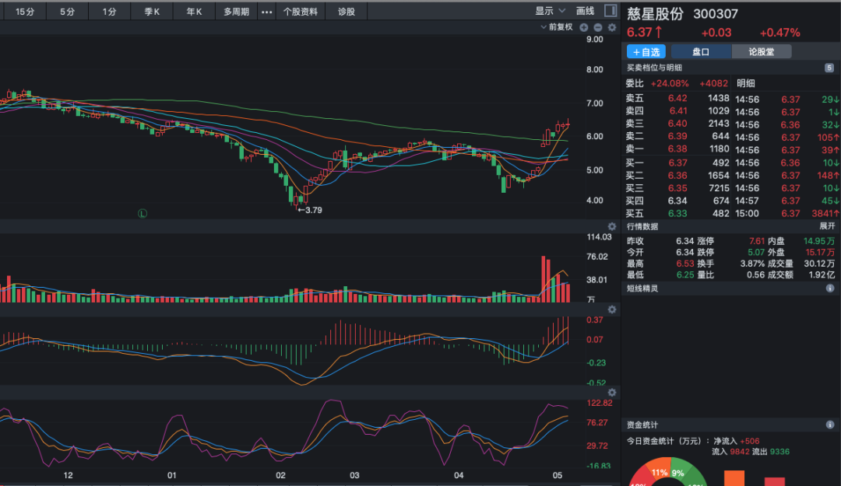Click the 3.79 low price label

point(309,210)
